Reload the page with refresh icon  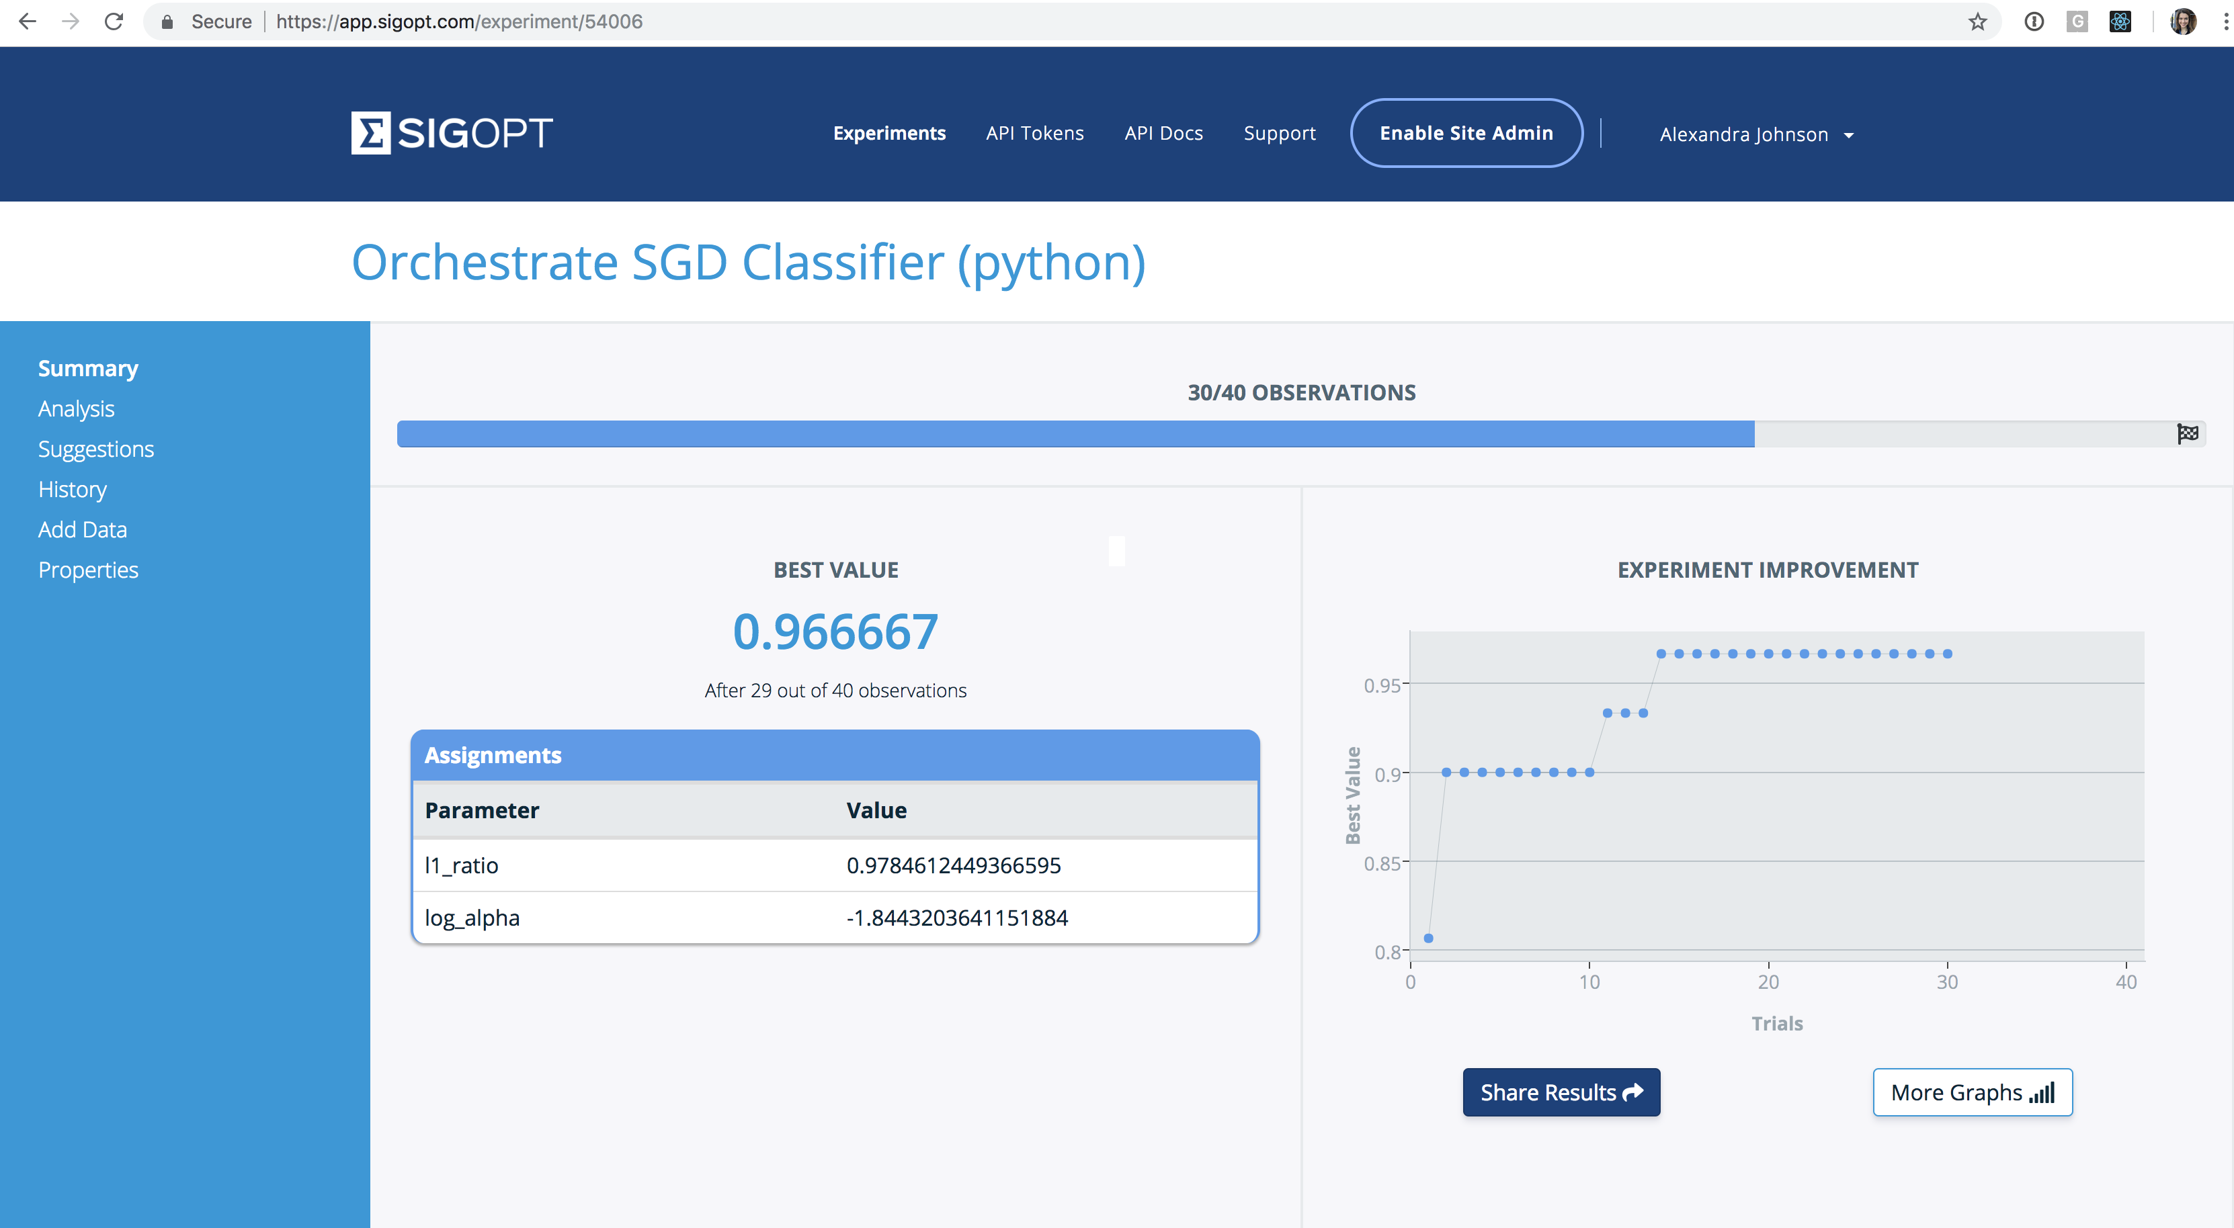point(114,21)
